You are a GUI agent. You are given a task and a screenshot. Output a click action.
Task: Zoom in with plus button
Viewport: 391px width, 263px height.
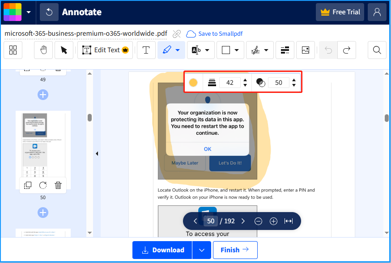[273, 221]
